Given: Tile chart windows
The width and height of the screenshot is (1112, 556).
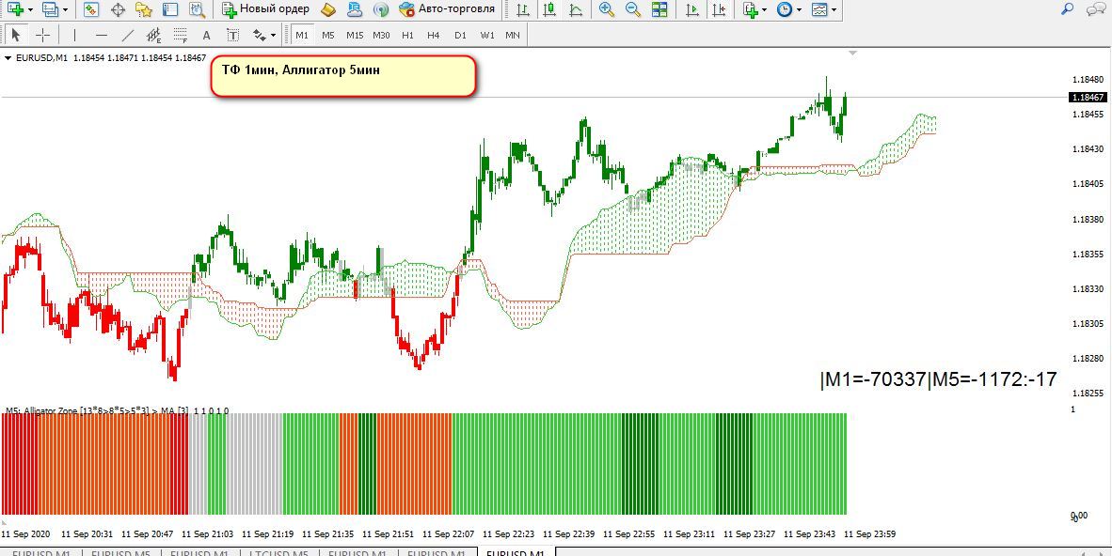Looking at the screenshot, I should pyautogui.click(x=659, y=9).
